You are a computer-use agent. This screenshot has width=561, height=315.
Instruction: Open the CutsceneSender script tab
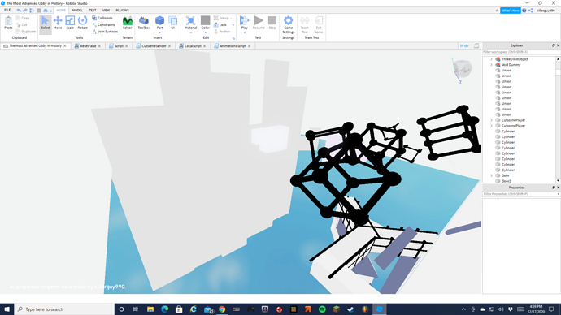(x=154, y=46)
